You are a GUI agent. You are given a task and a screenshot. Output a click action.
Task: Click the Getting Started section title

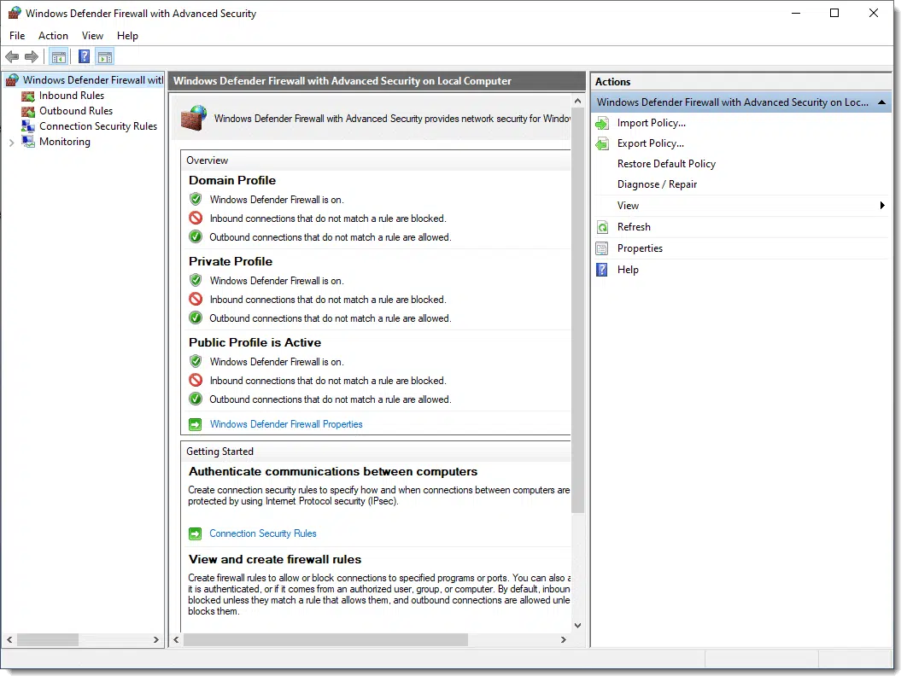tap(219, 452)
